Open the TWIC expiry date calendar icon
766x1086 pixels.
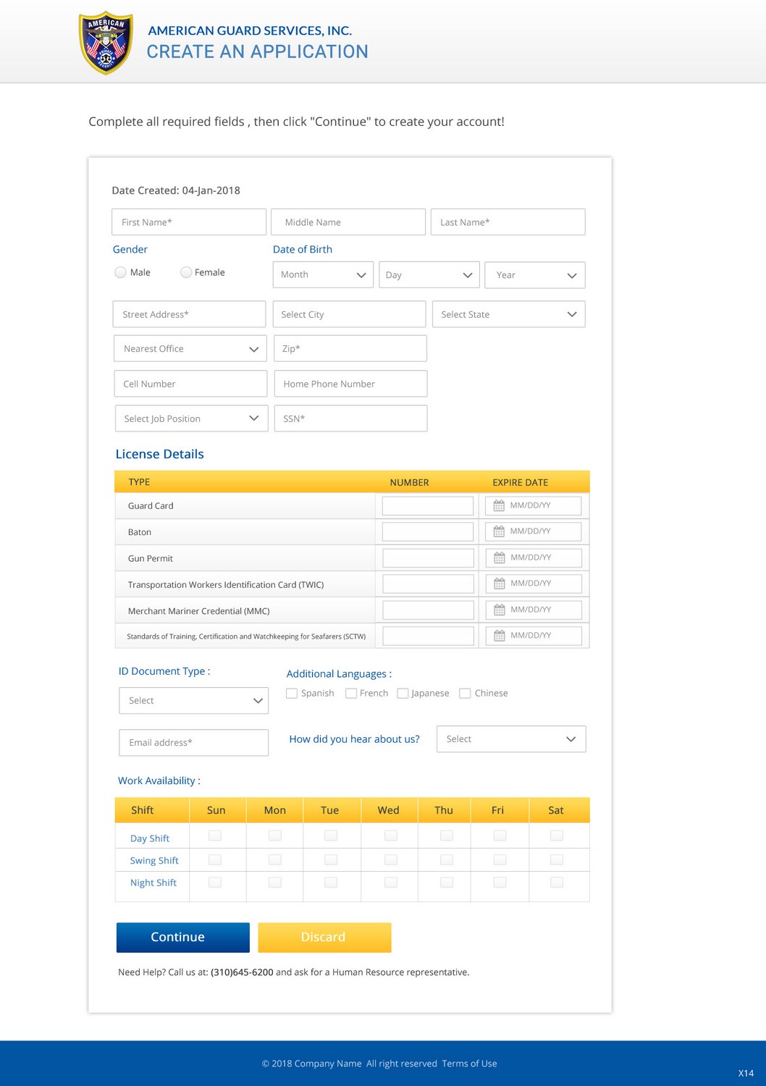click(499, 584)
